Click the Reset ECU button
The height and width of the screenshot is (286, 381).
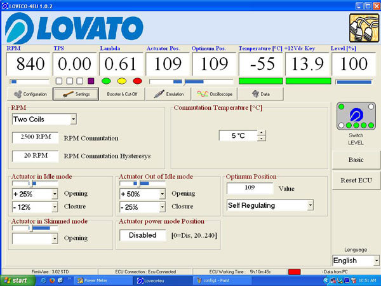click(x=356, y=180)
